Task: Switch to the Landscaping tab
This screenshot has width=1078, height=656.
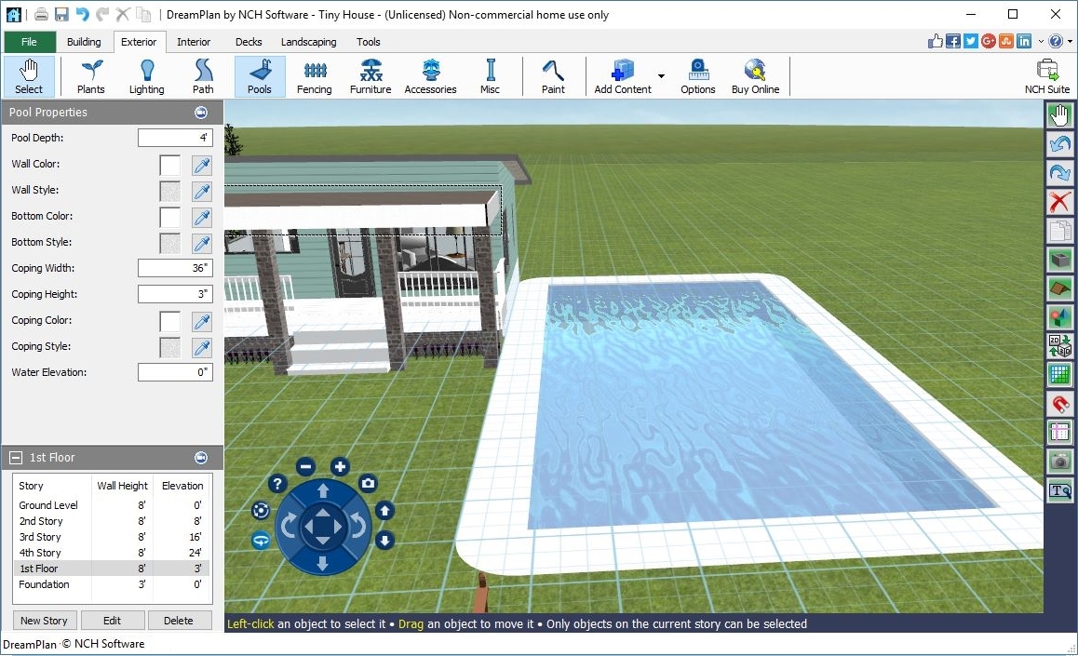Action: 308,42
